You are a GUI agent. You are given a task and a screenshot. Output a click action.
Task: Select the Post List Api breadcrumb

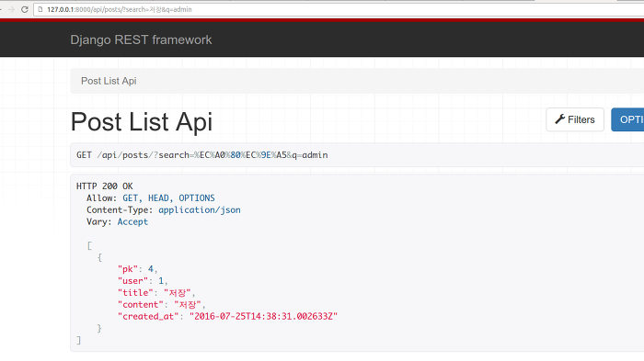tap(109, 81)
